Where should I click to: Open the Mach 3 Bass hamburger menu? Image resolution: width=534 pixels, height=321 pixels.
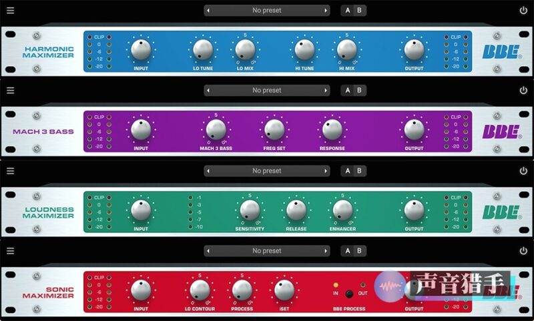(x=10, y=90)
